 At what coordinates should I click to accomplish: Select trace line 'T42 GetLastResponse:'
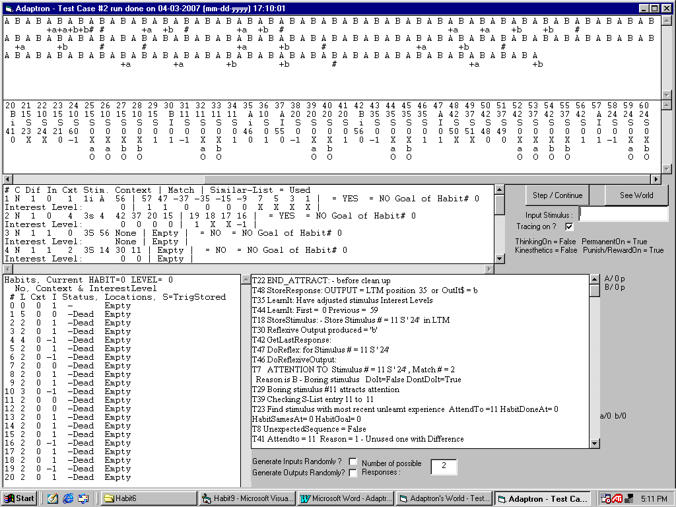pyautogui.click(x=291, y=340)
